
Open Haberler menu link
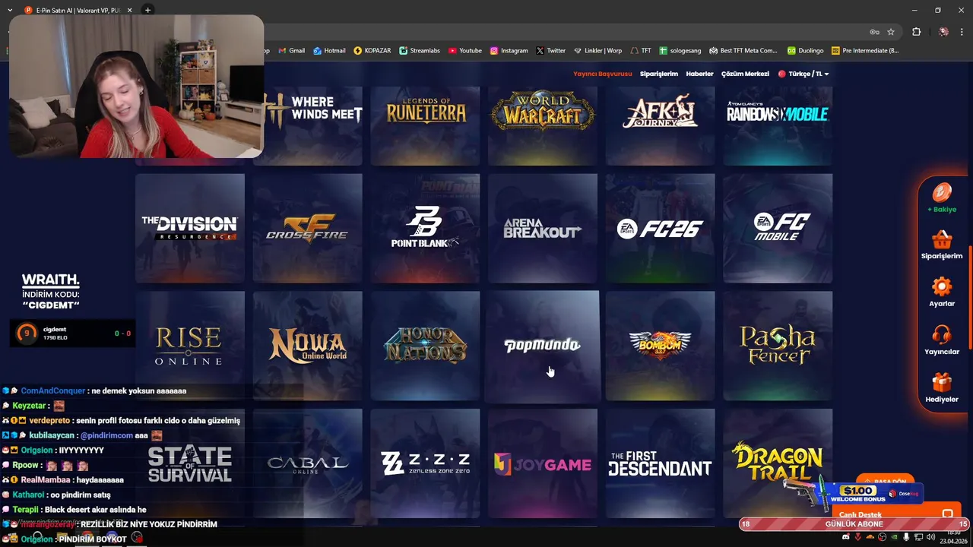click(699, 74)
